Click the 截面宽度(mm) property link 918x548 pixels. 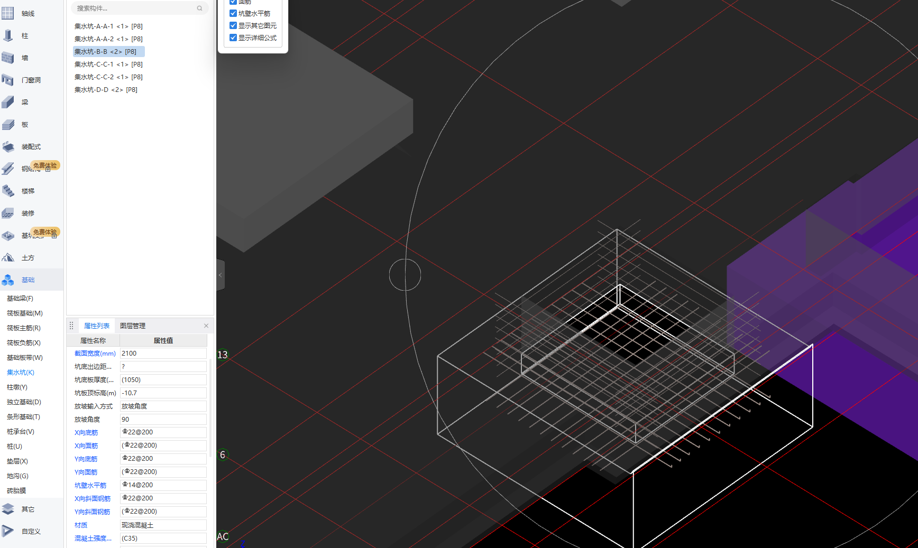[x=95, y=354]
